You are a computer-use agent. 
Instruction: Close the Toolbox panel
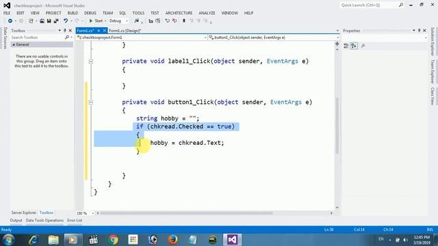70,30
